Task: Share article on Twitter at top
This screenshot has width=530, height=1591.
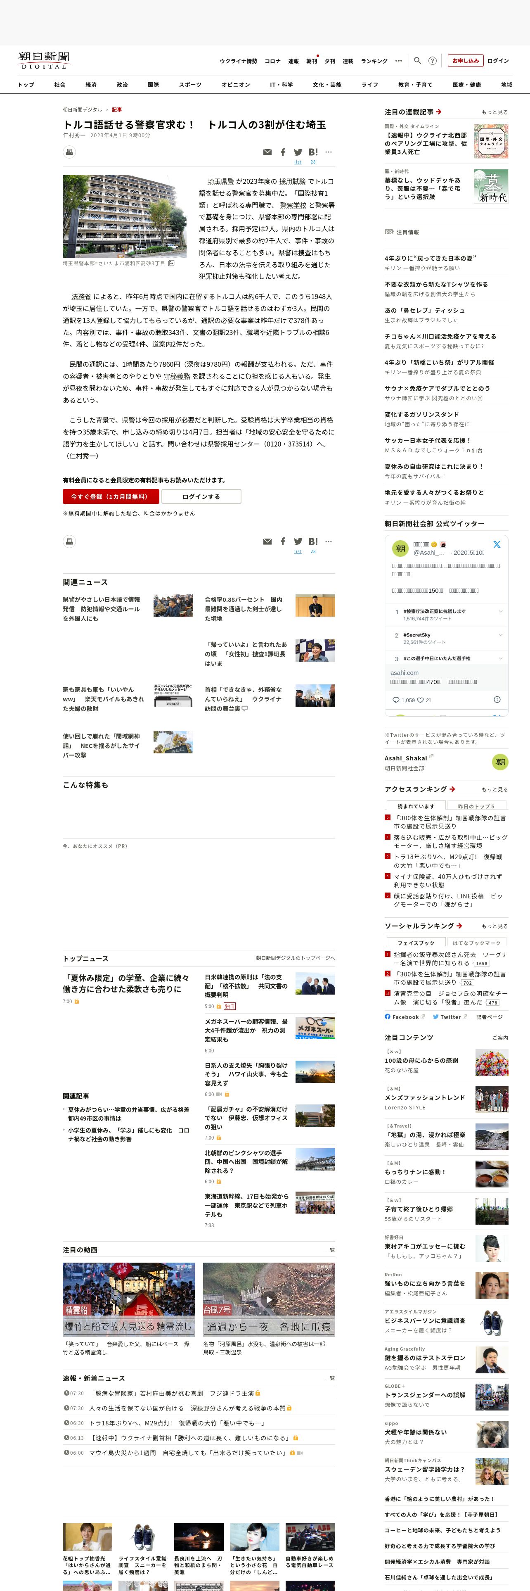Action: click(x=298, y=152)
